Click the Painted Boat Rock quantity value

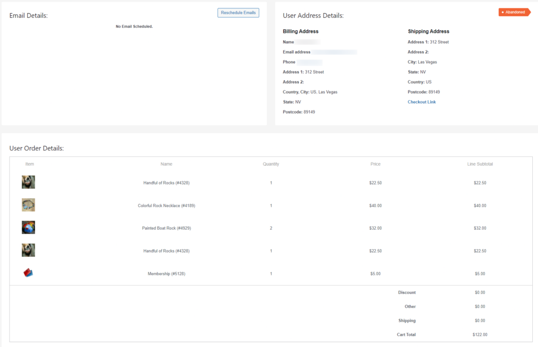point(271,228)
